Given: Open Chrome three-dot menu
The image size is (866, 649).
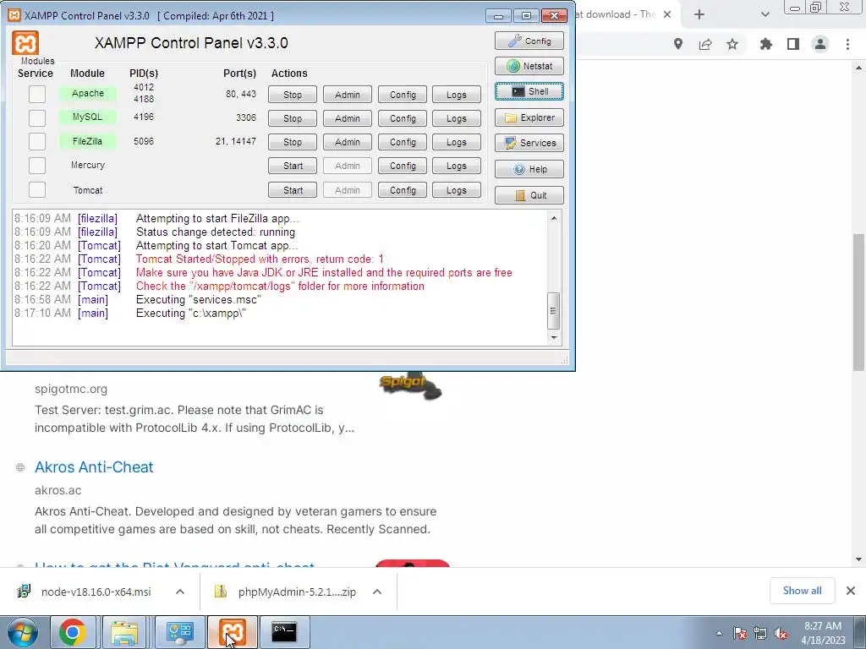Looking at the screenshot, I should [847, 44].
